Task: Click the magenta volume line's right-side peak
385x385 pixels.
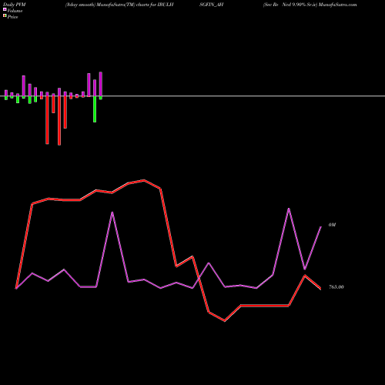Action: 289,209
